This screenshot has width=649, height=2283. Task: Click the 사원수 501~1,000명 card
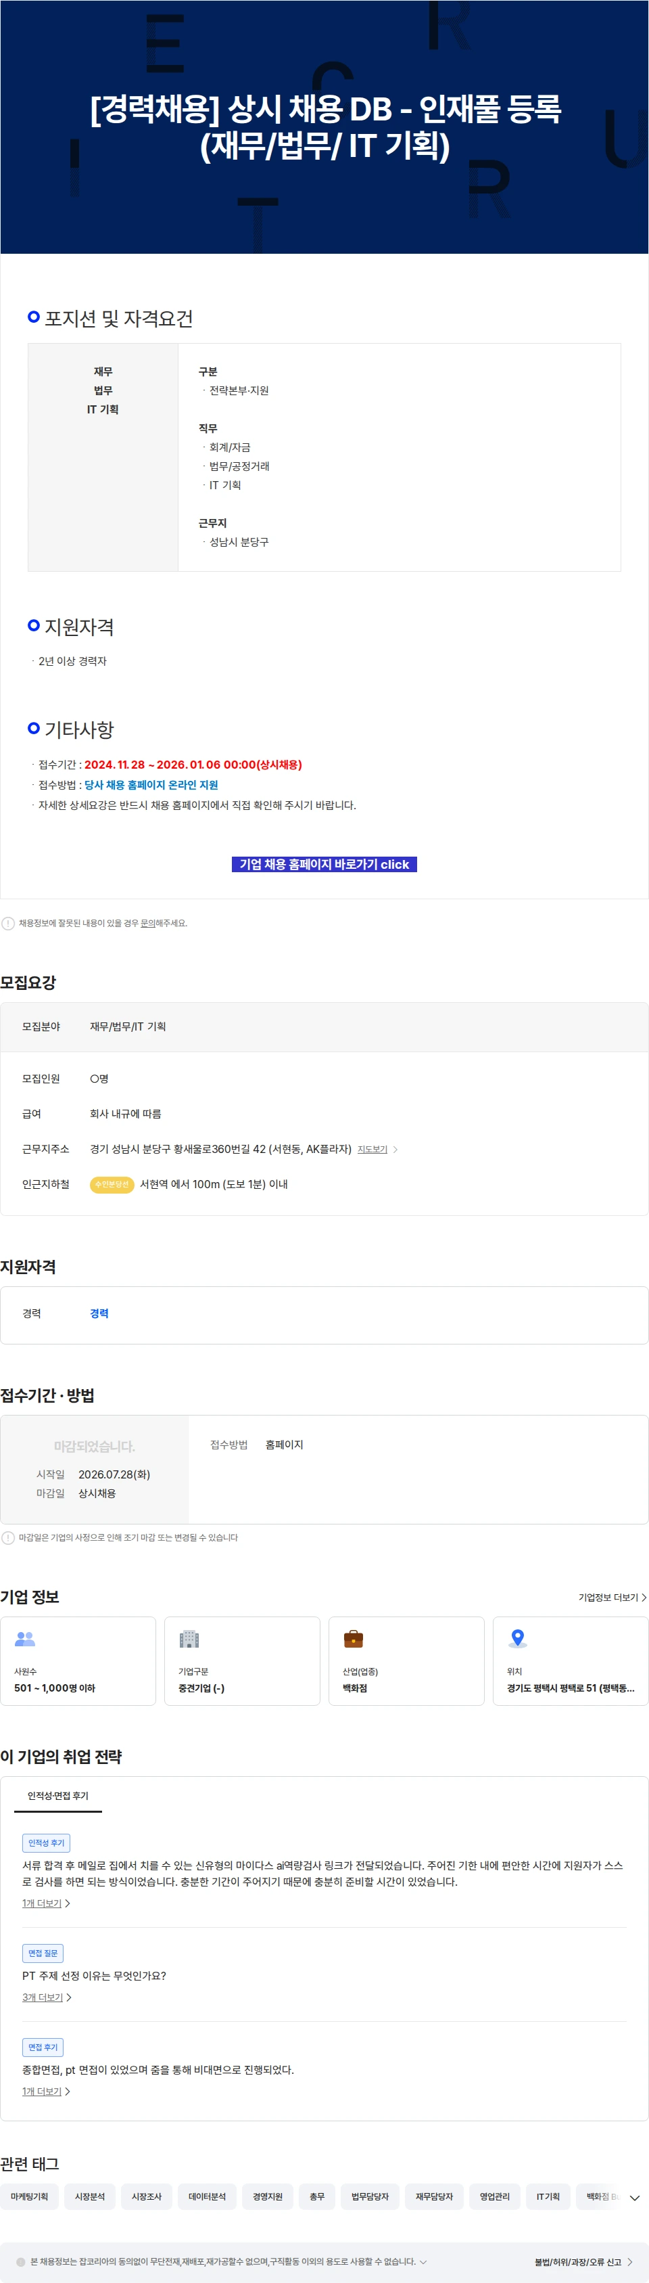coord(78,1661)
